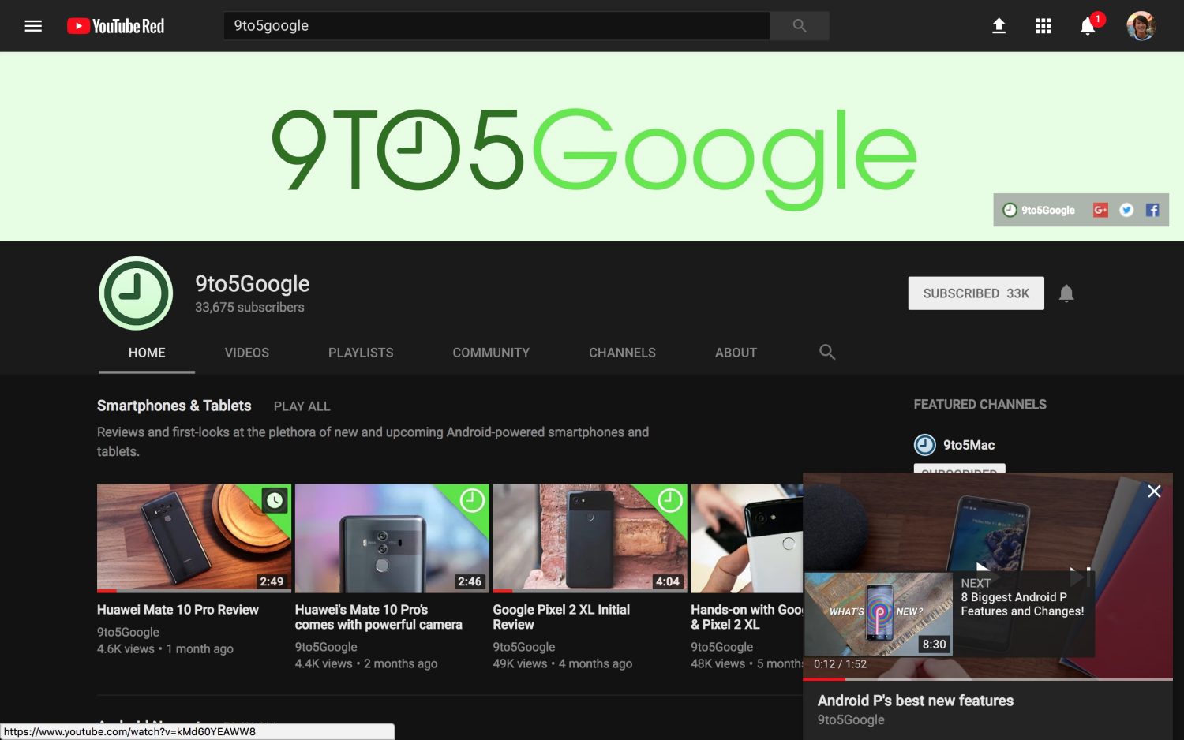The height and width of the screenshot is (740, 1184).
Task: Switch to the VIDEOS tab
Action: point(246,353)
